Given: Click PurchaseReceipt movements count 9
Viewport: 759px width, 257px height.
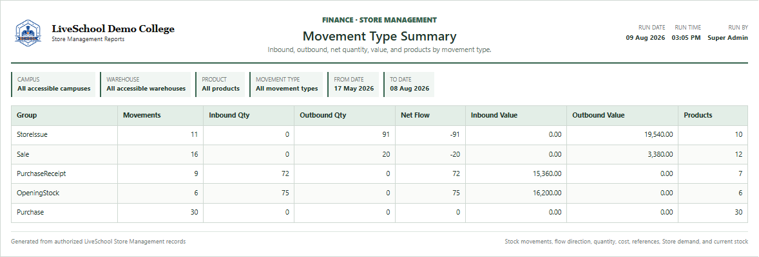Looking at the screenshot, I should click(x=196, y=173).
